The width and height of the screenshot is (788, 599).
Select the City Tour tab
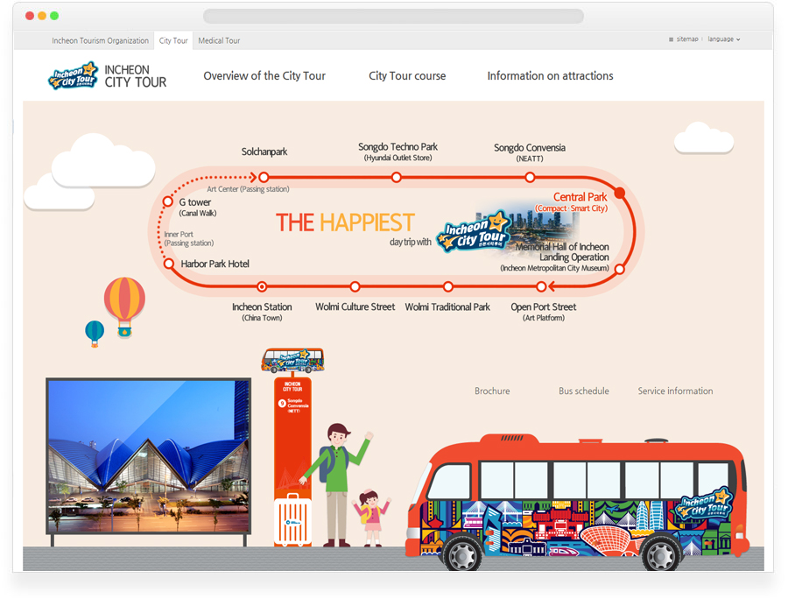coord(173,40)
